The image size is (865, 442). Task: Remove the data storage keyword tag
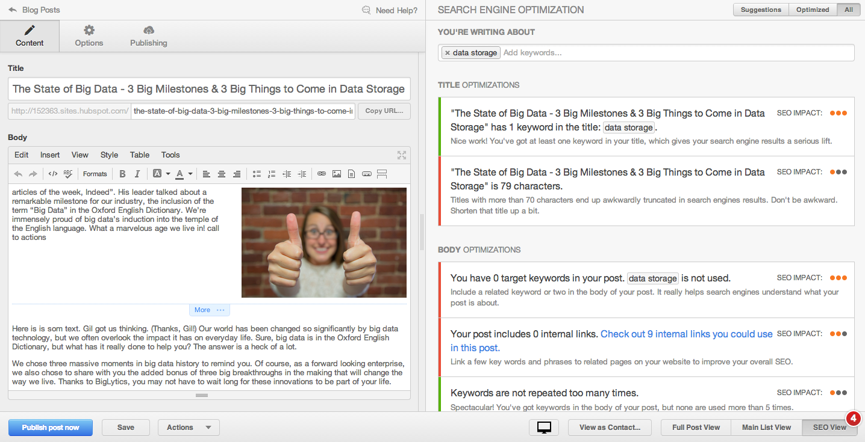(447, 53)
